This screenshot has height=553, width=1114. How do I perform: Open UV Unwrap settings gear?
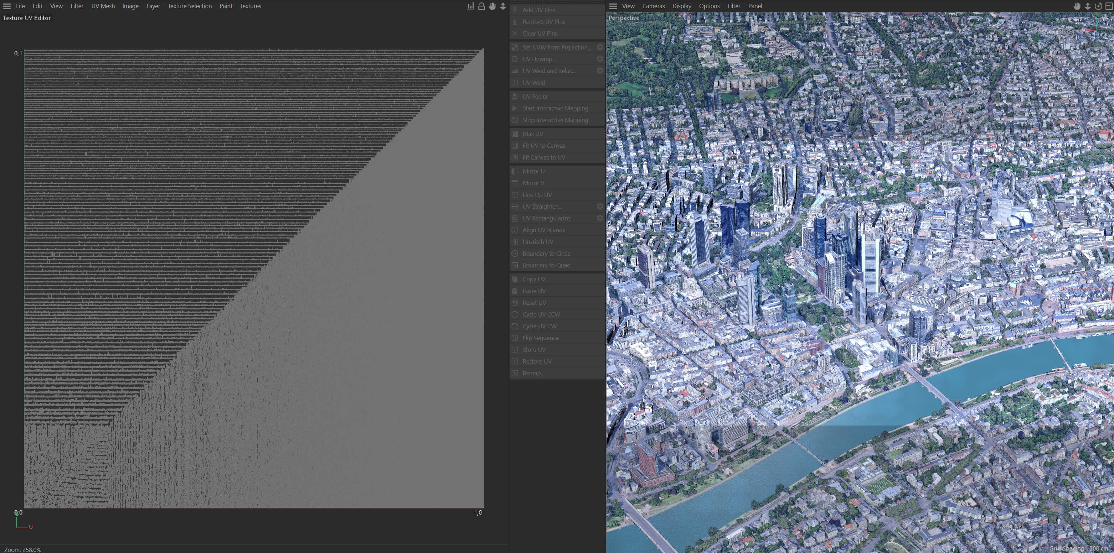tap(600, 59)
